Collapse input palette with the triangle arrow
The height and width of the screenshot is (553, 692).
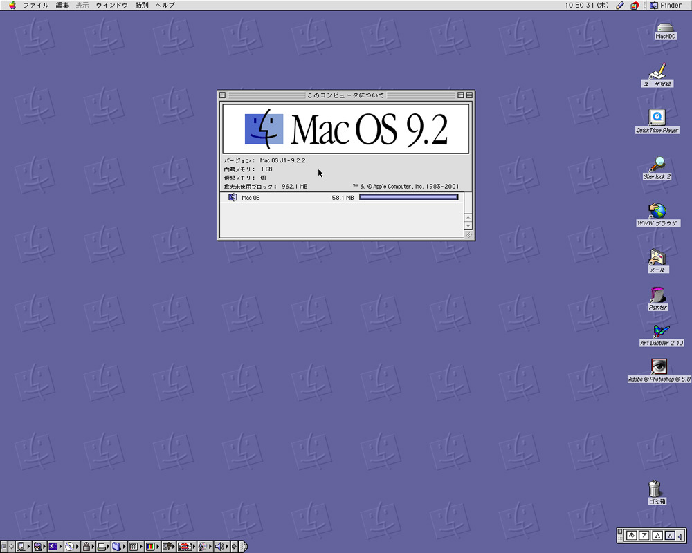[x=680, y=536]
